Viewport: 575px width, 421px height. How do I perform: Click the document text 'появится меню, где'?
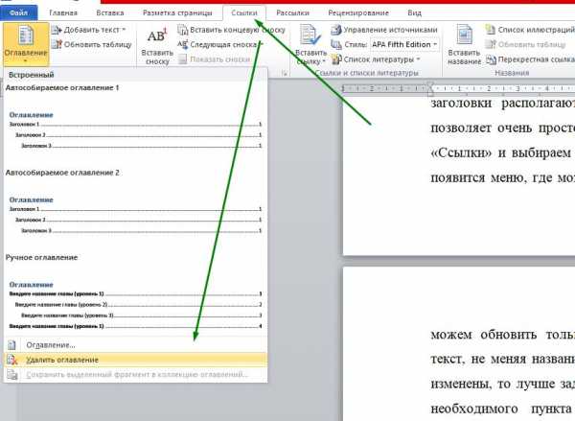pos(493,178)
